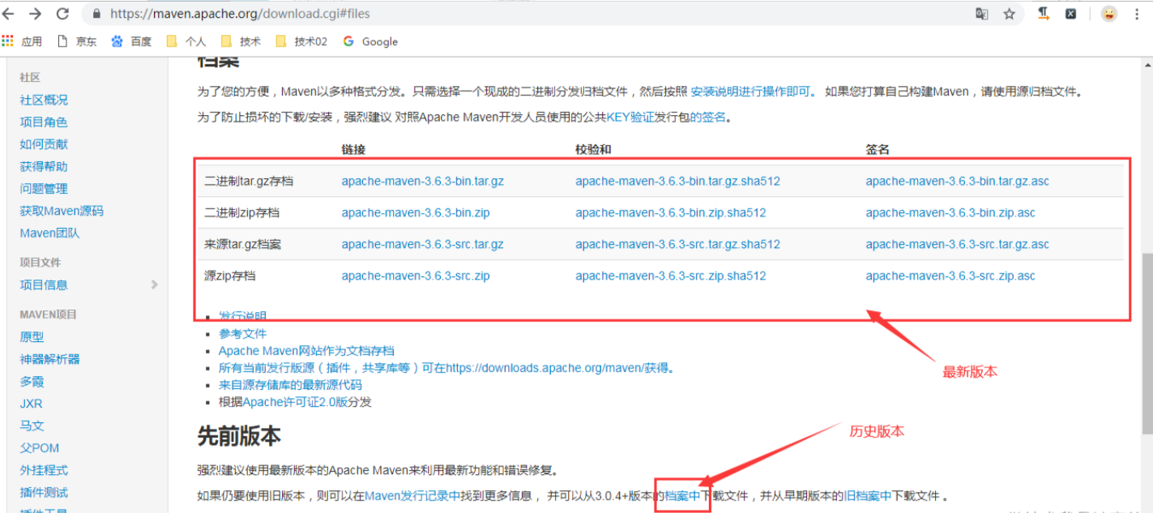Download apache-maven-3.6.3-bin.tar.gz
Screen dimensions: 1153x513
[x=422, y=181]
